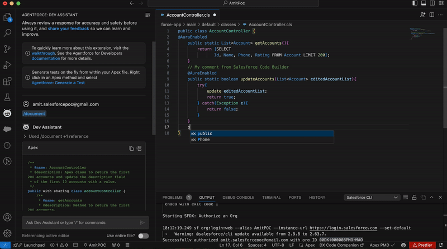Open the Agentforce Dev Assistant sidebar icon

point(7,113)
